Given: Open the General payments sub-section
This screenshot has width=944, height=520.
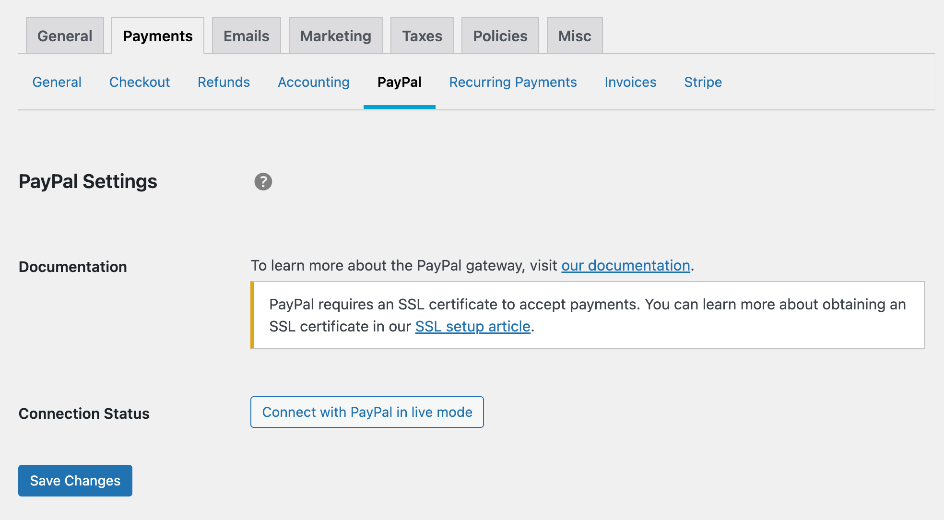Looking at the screenshot, I should tap(57, 82).
